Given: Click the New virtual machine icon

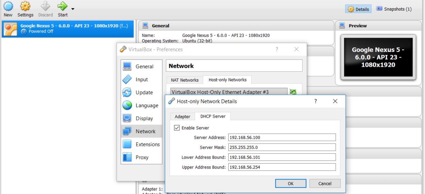Looking at the screenshot, I should [x=8, y=6].
